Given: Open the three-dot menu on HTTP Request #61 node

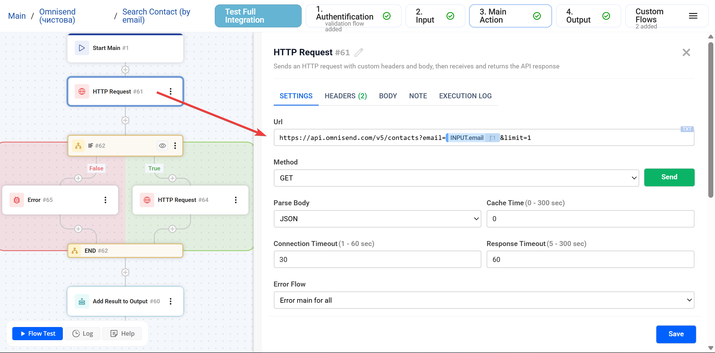Looking at the screenshot, I should 170,91.
